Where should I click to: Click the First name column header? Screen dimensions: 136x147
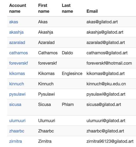click(x=44, y=8)
